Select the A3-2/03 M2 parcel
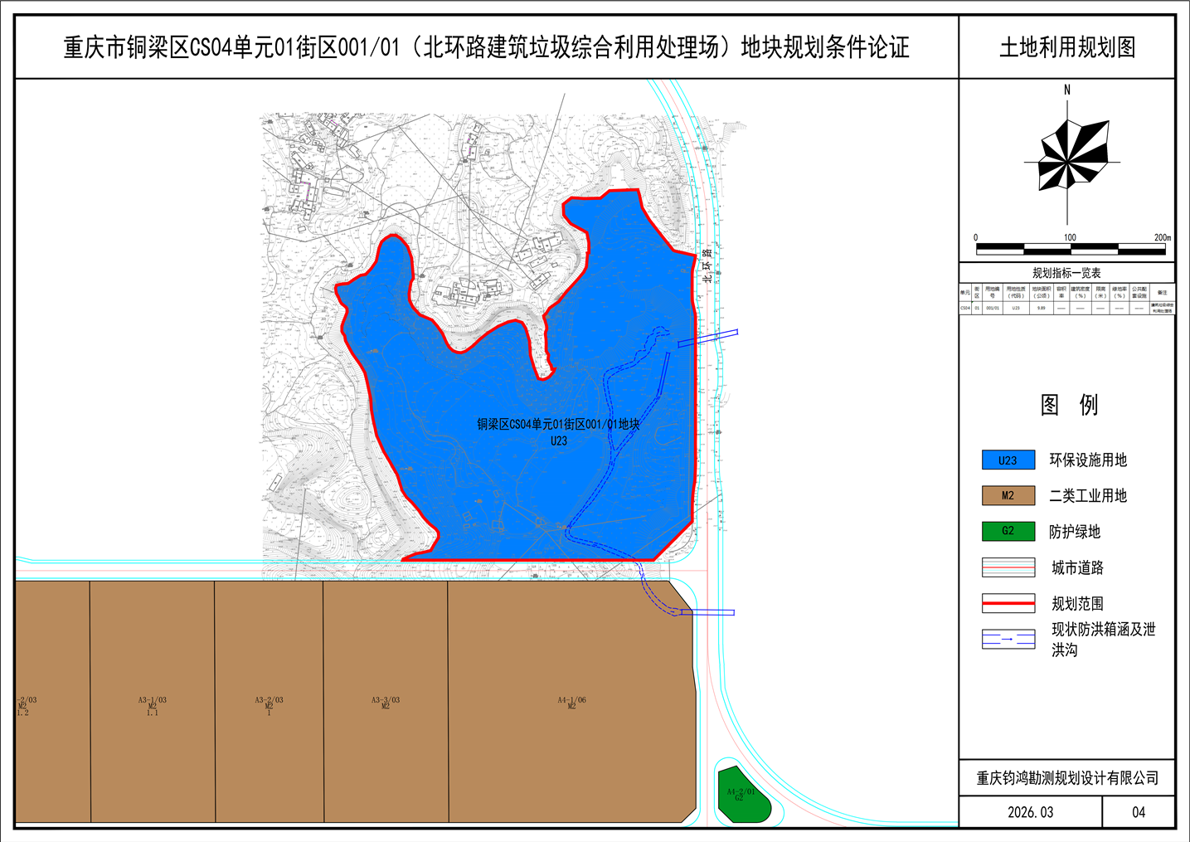1190x842 pixels. click(x=269, y=705)
